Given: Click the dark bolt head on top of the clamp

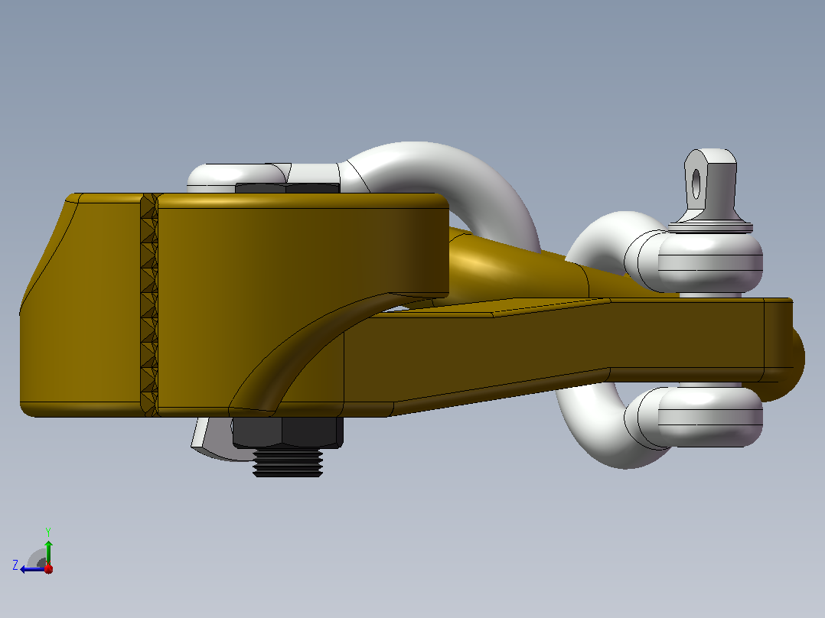Looking at the screenshot, I should coord(287,187).
